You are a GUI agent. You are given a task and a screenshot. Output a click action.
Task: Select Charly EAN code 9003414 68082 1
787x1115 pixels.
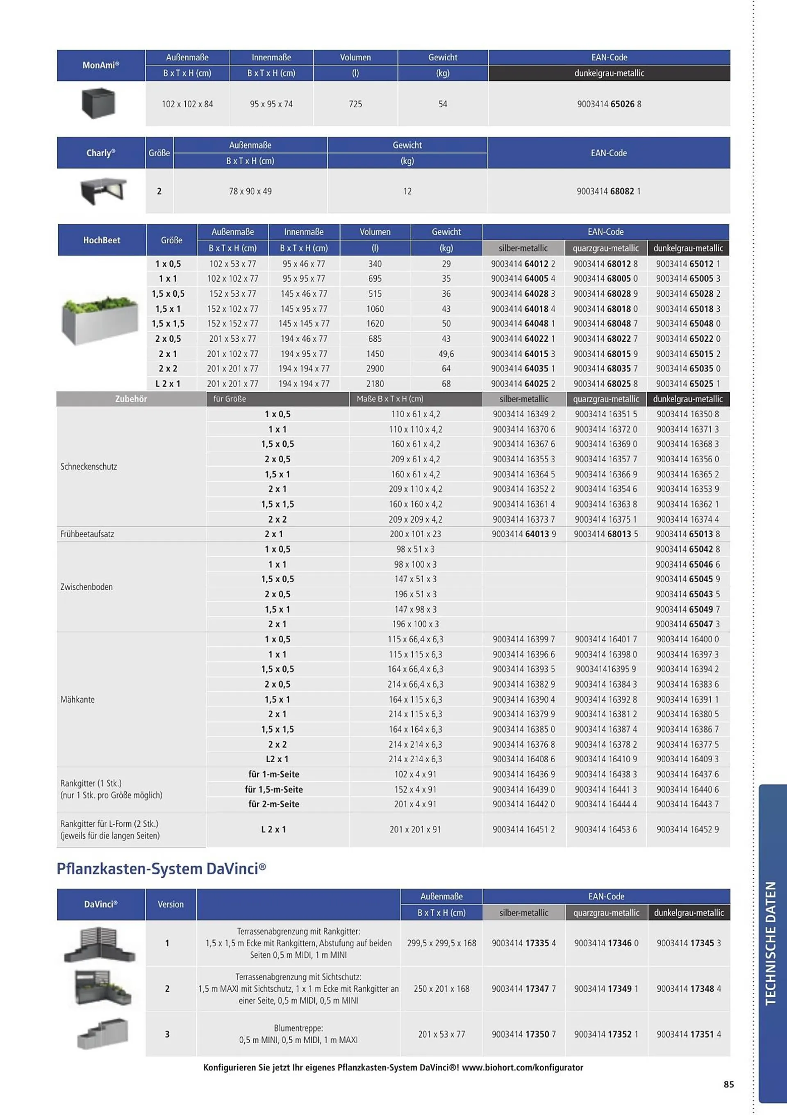[x=609, y=191]
